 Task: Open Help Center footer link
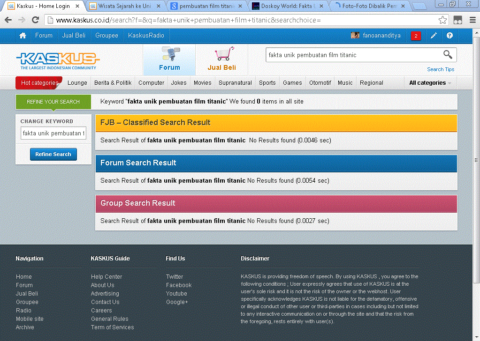[x=107, y=276]
